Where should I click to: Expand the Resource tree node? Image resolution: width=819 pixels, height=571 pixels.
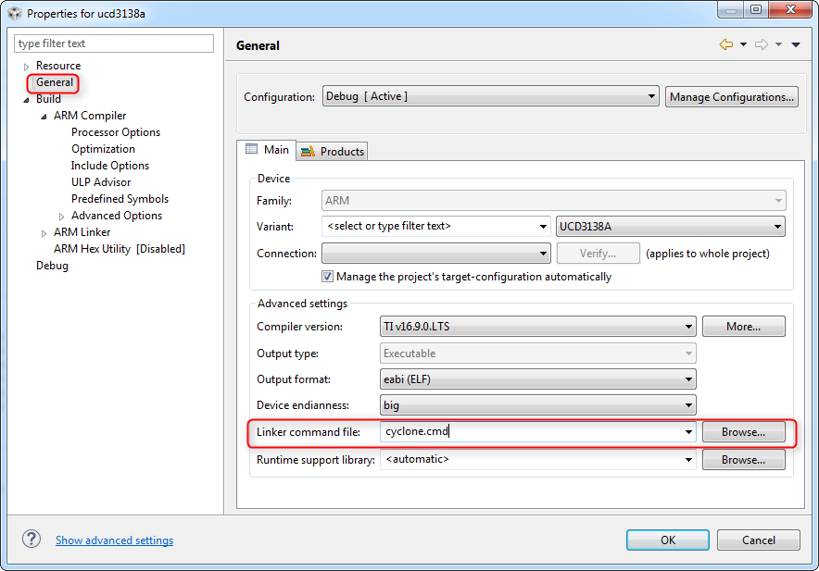pos(26,67)
